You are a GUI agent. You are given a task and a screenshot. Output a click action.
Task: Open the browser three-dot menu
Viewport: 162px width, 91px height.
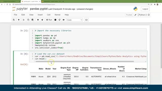coord(160,5)
